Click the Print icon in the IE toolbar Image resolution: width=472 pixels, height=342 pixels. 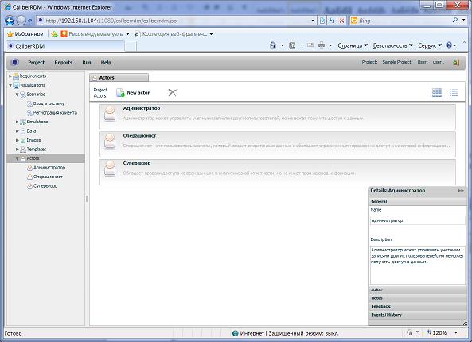(322, 45)
